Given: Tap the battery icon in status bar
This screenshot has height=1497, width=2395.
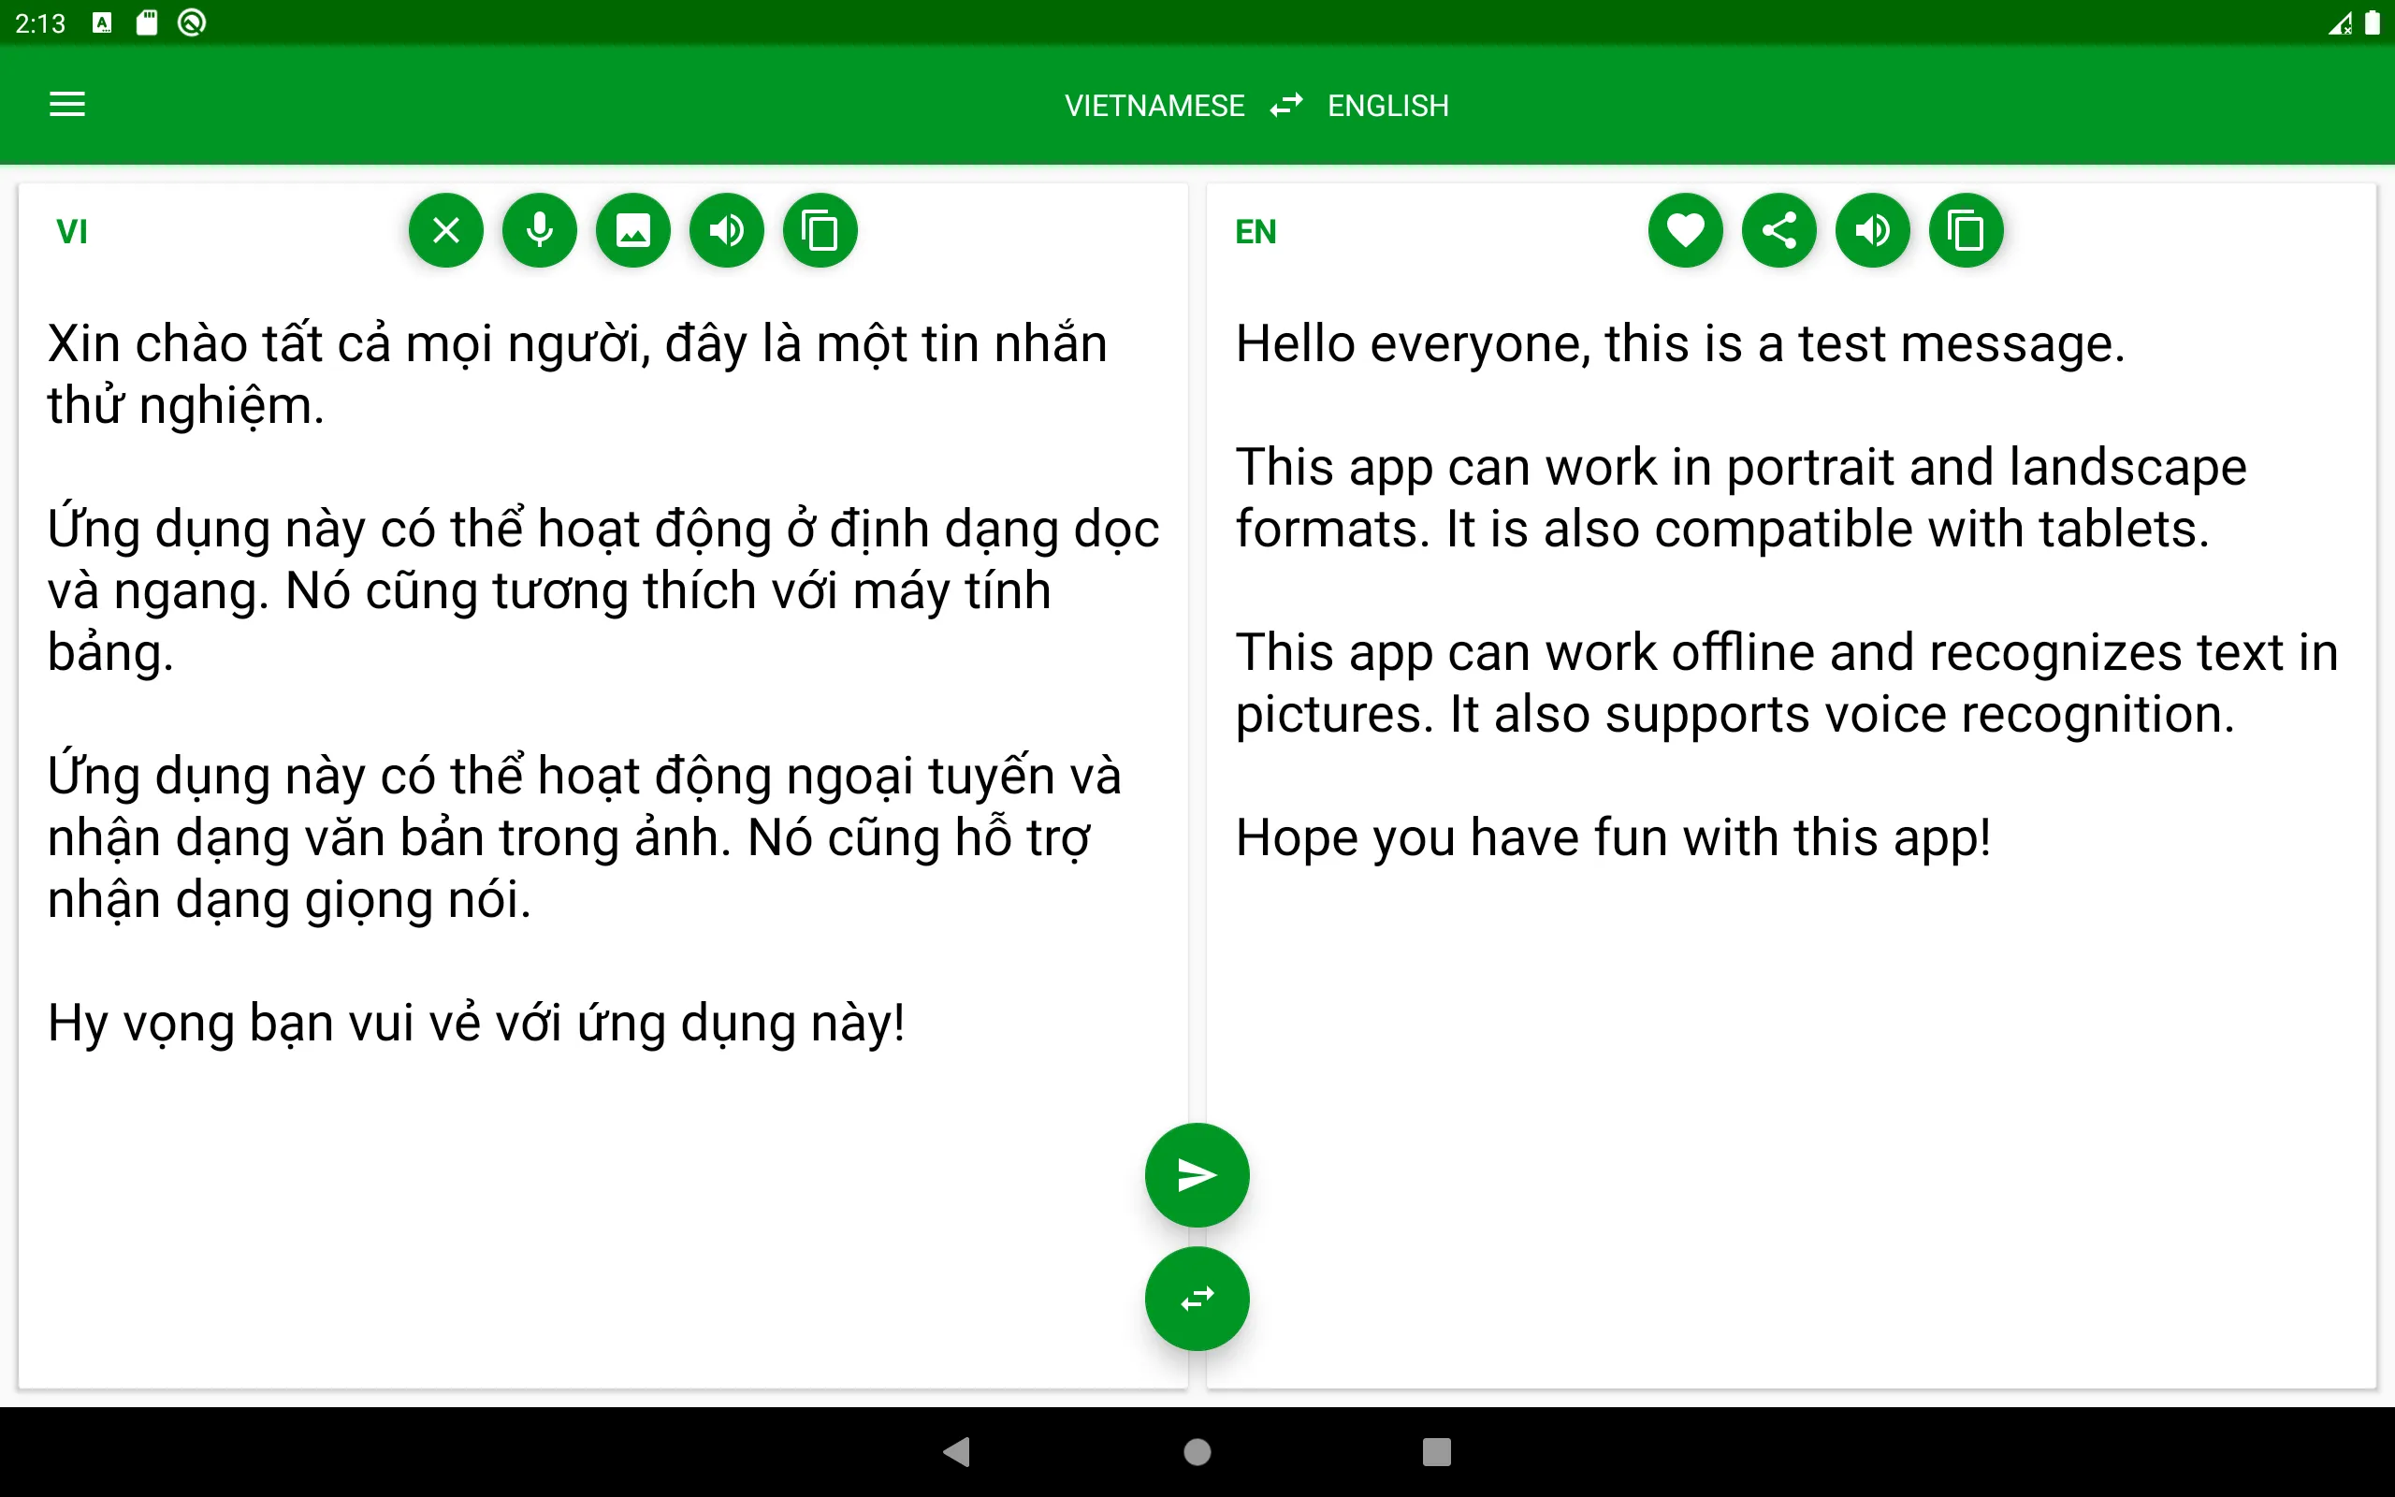Looking at the screenshot, I should coord(2373,22).
